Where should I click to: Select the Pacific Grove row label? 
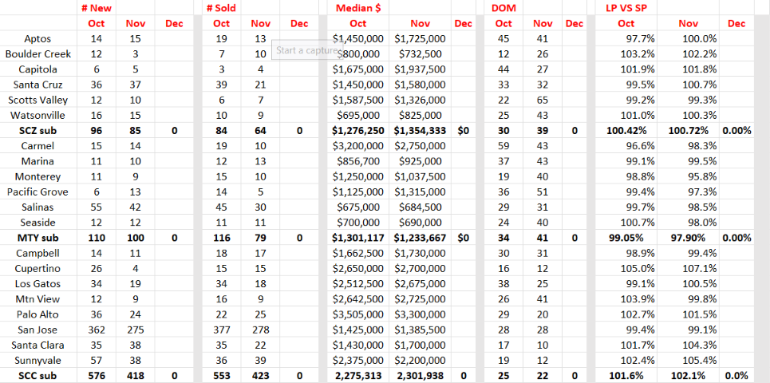(x=38, y=191)
